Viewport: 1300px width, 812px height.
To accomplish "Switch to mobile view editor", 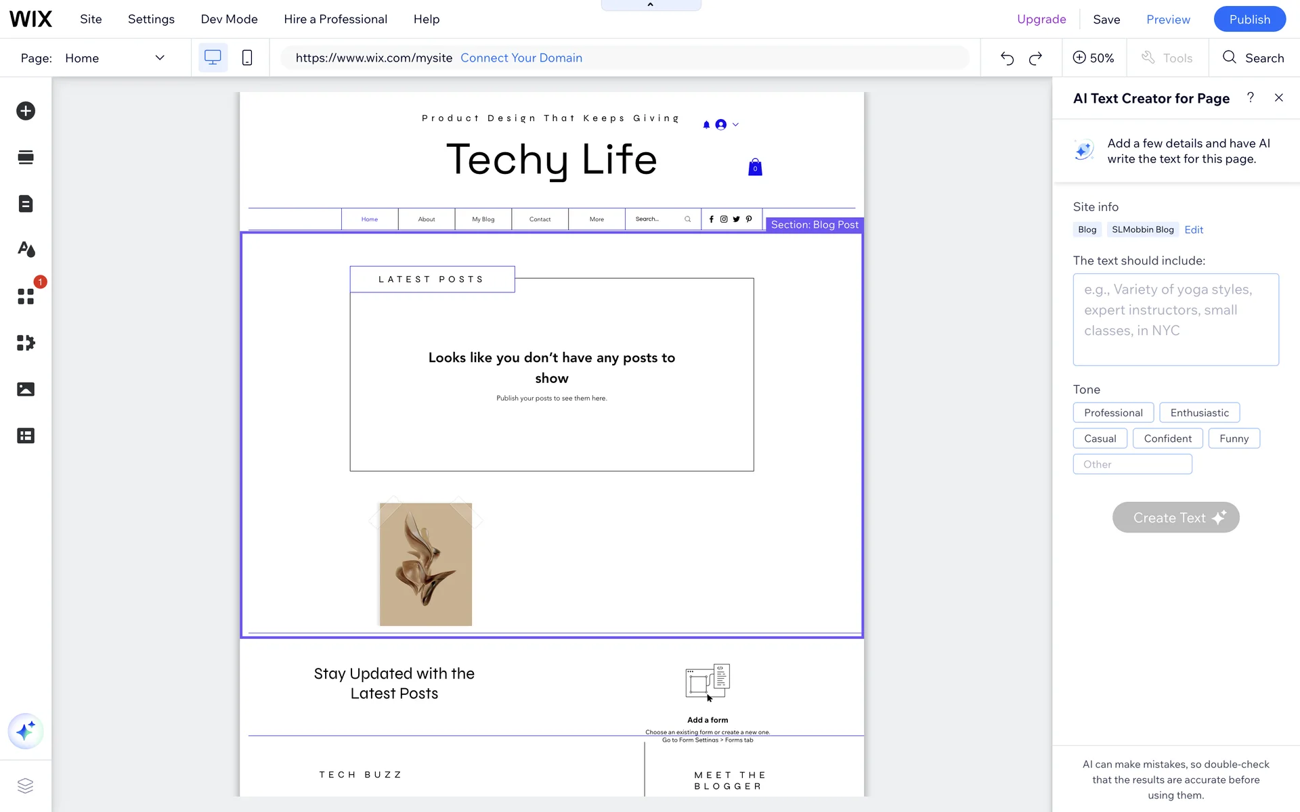I will 247,58.
